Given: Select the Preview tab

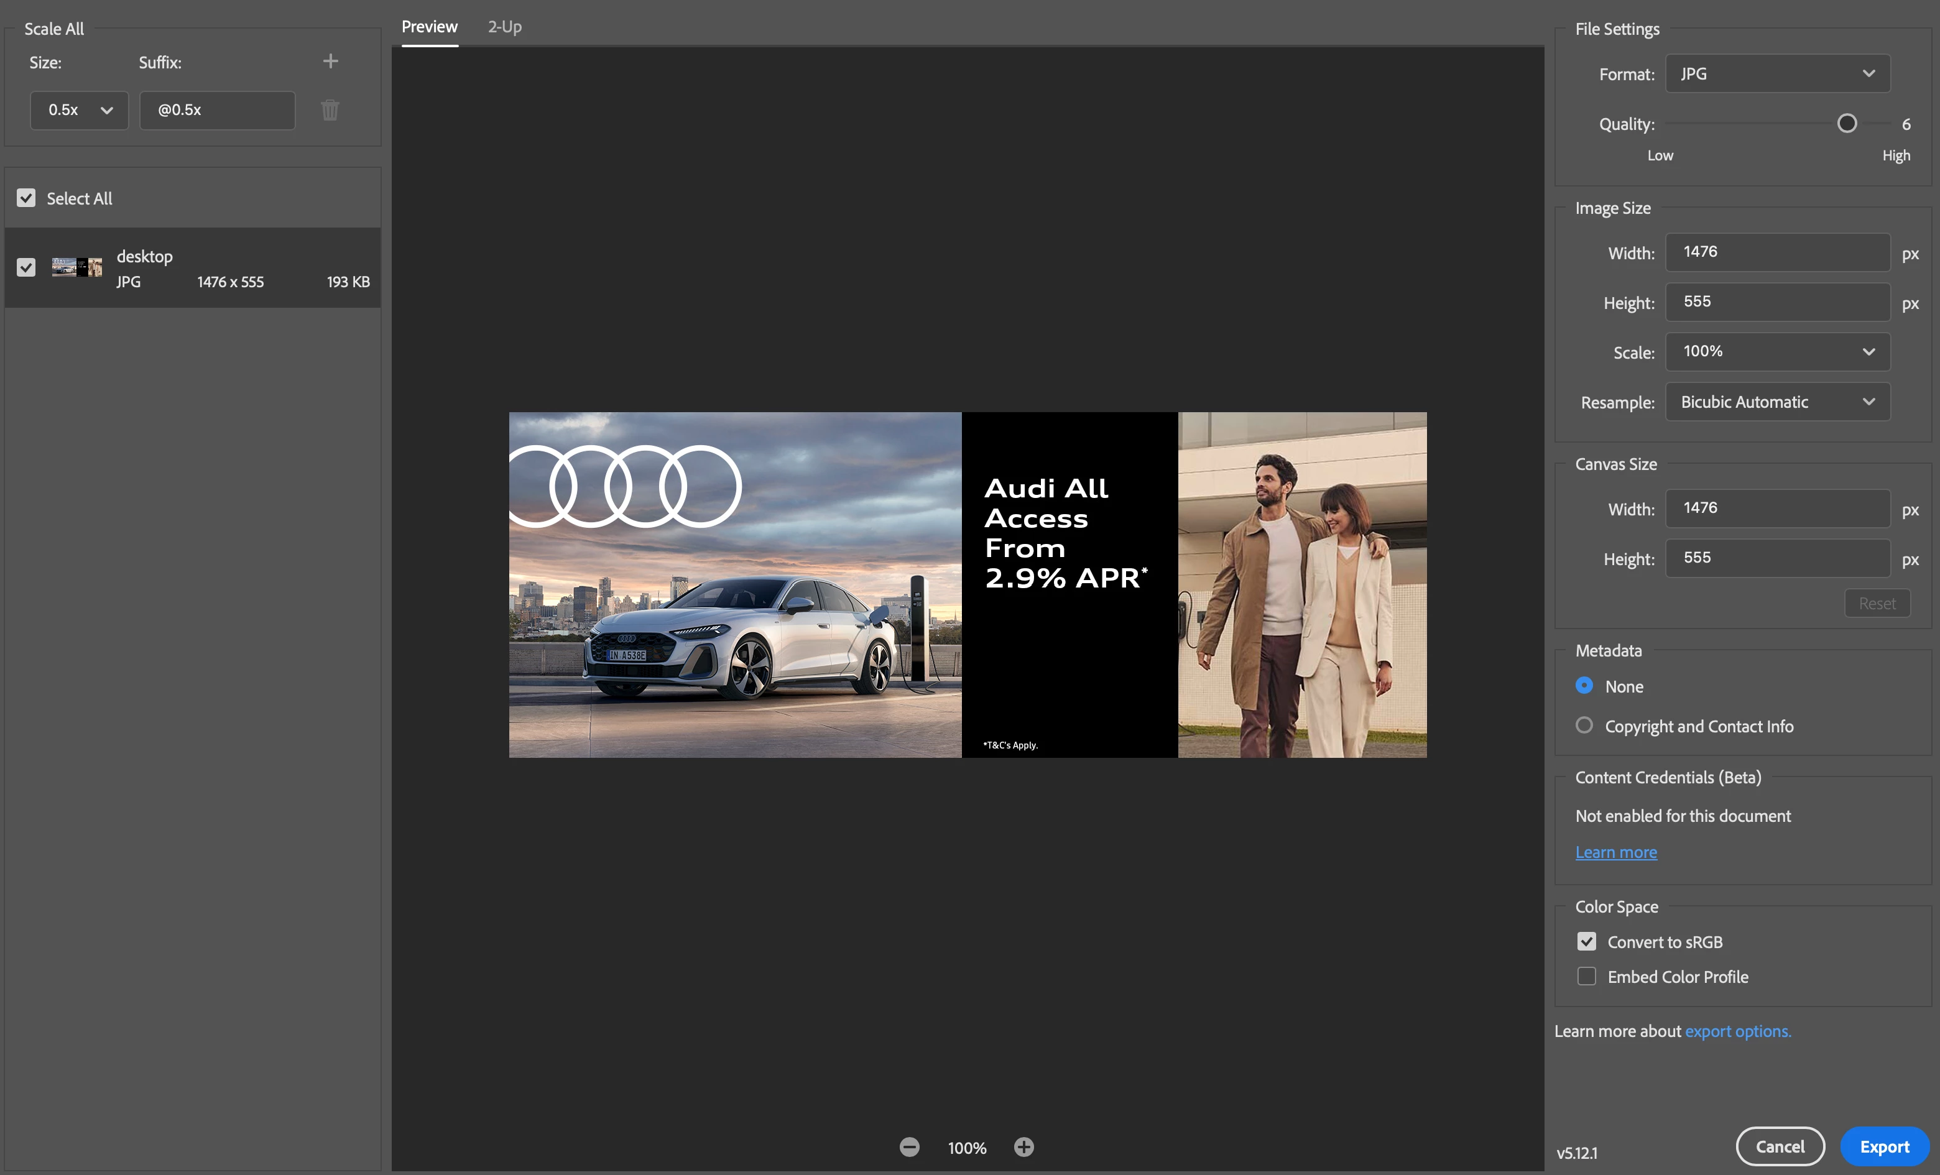Looking at the screenshot, I should pos(429,27).
